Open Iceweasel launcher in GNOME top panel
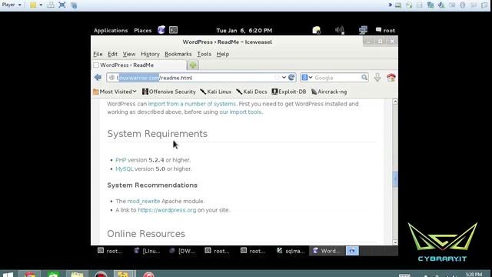The height and width of the screenshot is (277, 492). click(x=161, y=30)
